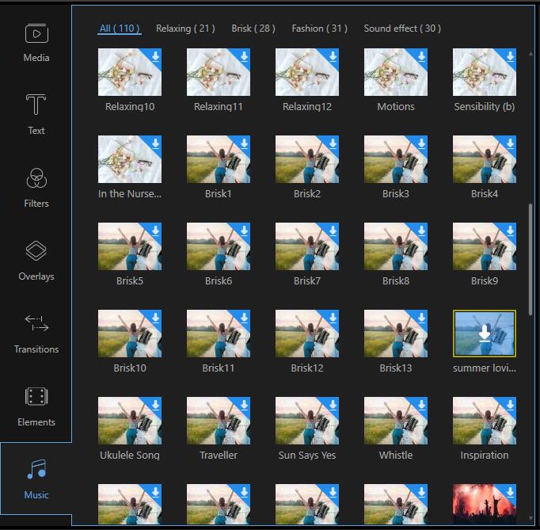Switch to the Relaxing (21) tab

click(185, 29)
